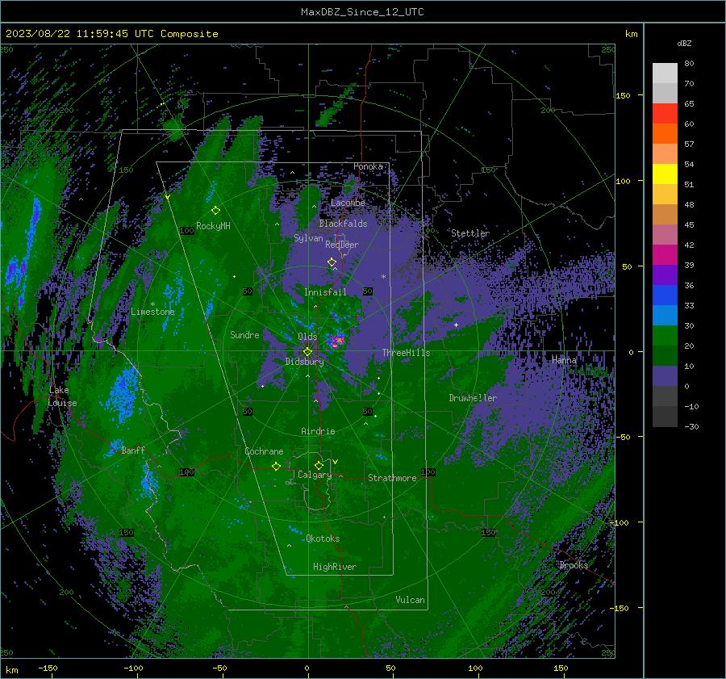Viewport: 726px width, 679px height.
Task: Click the Banff label on the map
Action: (x=133, y=450)
